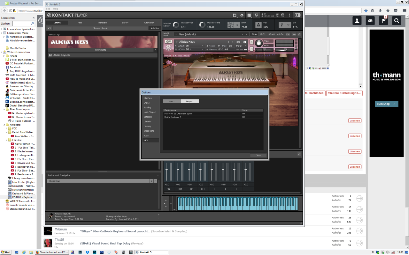The image size is (409, 255).
Task: Open the Kontakt File menu
Action: (48, 9)
